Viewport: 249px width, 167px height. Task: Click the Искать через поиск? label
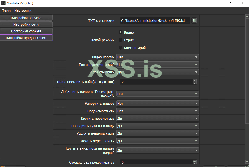point(97,141)
